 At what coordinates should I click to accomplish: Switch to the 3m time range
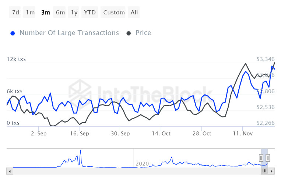46,12
